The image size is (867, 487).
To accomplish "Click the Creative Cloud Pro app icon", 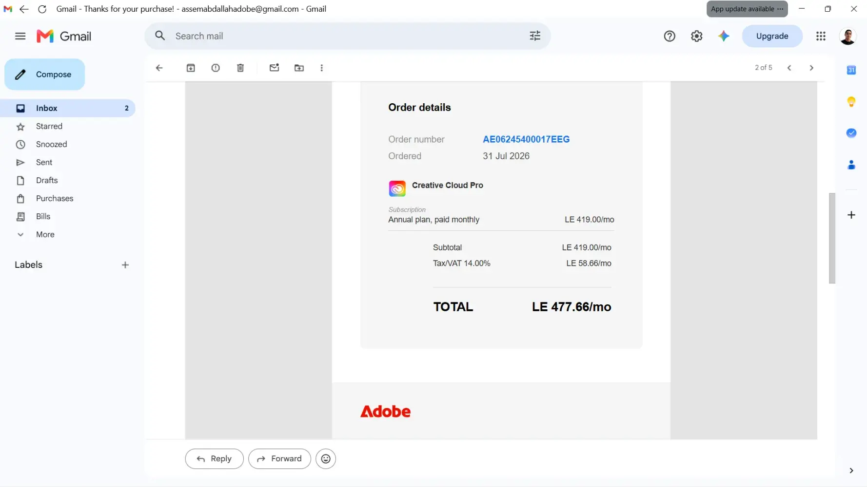I will coord(397,188).
